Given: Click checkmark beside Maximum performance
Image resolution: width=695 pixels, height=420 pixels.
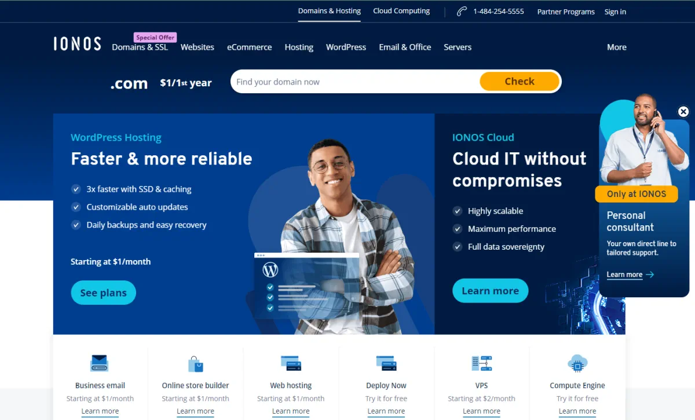Looking at the screenshot, I should coord(458,229).
